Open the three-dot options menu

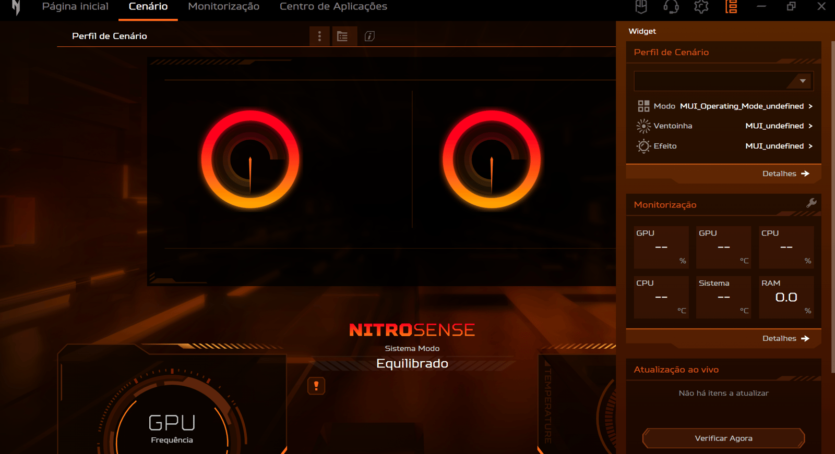click(319, 36)
